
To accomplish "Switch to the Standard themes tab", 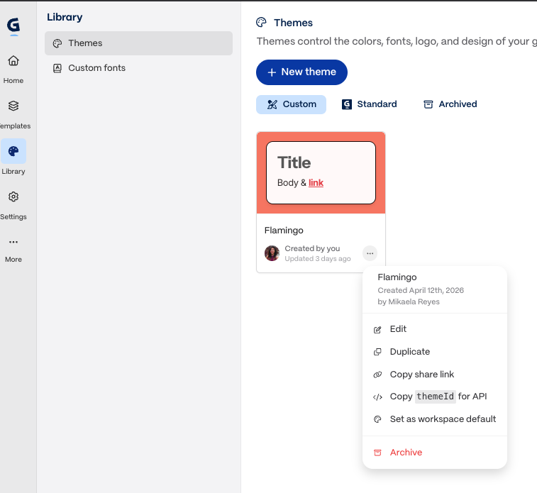I will click(x=369, y=104).
